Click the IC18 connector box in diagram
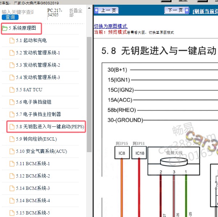218x217 pixels. coord(139,153)
